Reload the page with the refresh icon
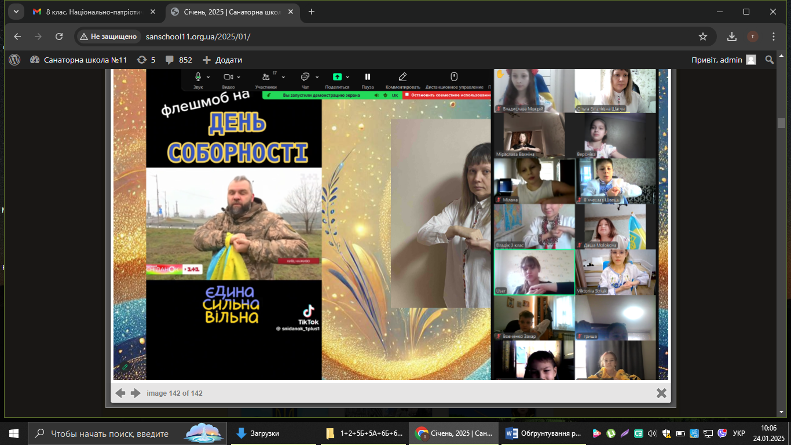This screenshot has width=791, height=445. (x=59, y=37)
